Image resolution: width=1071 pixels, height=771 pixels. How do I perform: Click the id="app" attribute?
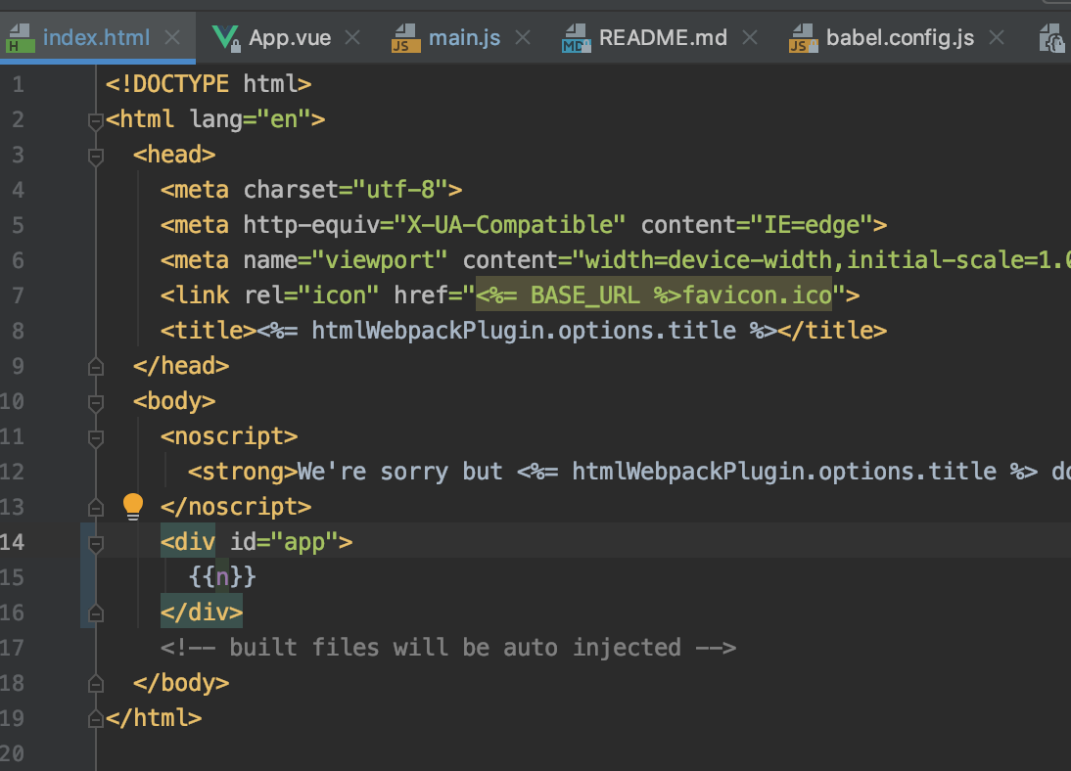[x=284, y=542]
